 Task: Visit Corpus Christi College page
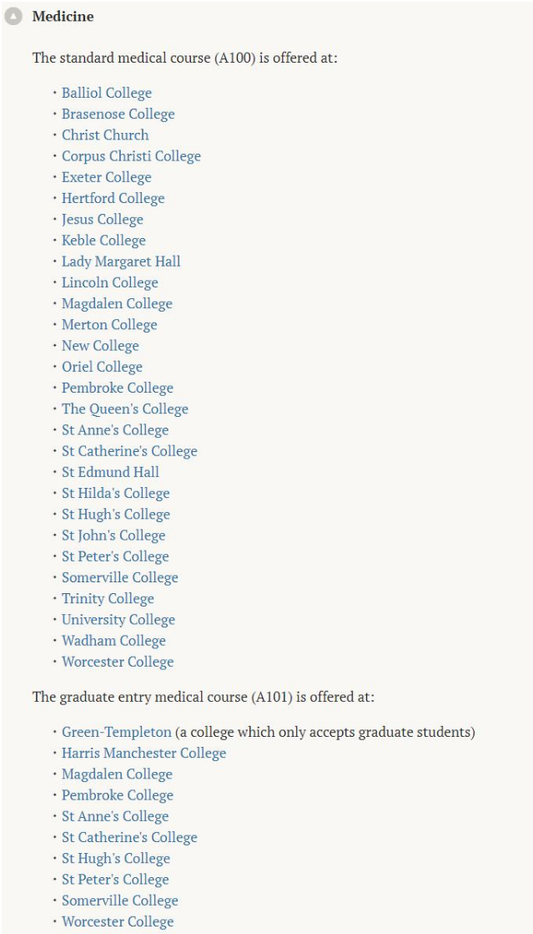[x=131, y=156]
